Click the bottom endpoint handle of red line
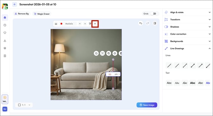 tap(113, 89)
